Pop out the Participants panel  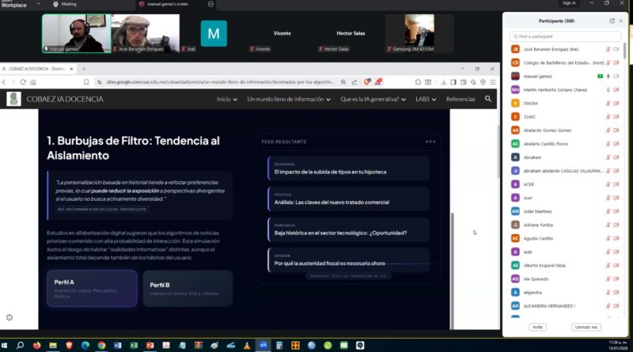612,21
